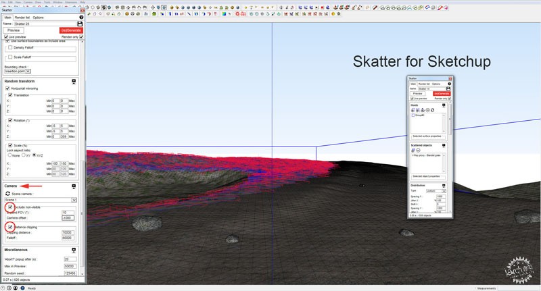Remove scattered object with minus icon
This screenshot has width=541, height=291.
pyautogui.click(x=418, y=150)
